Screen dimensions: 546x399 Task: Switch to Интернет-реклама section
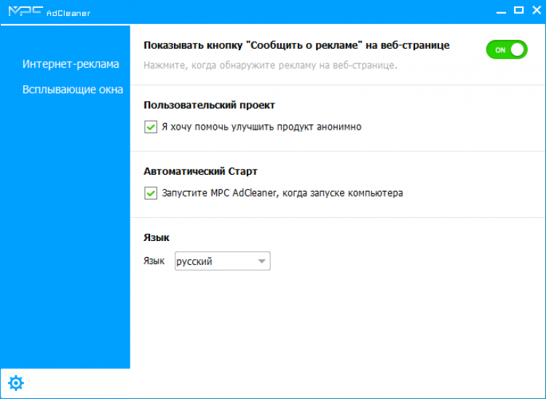tap(71, 64)
